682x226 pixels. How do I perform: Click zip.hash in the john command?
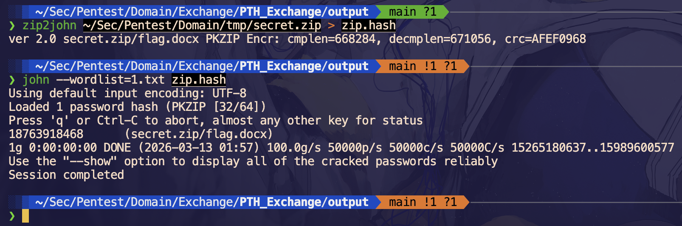pyautogui.click(x=199, y=80)
